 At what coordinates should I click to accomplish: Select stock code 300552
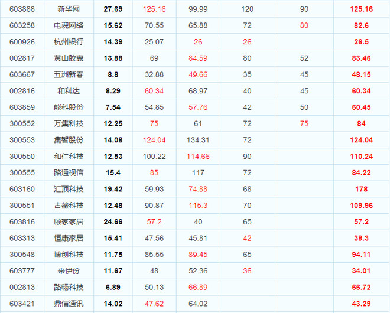[x=22, y=123]
